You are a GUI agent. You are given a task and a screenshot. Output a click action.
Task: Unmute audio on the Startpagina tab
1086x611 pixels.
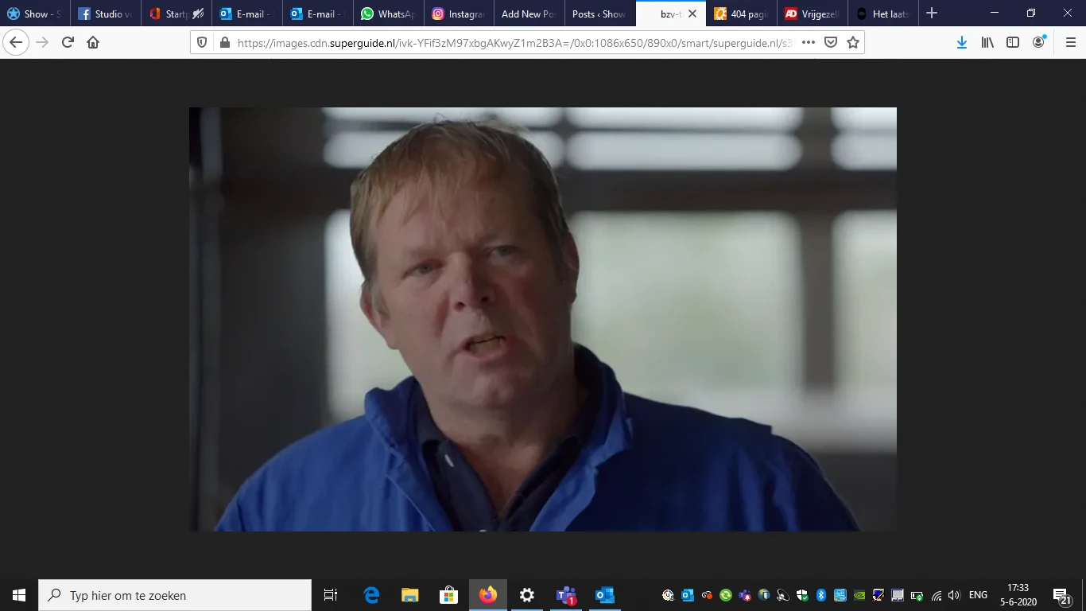tap(197, 13)
